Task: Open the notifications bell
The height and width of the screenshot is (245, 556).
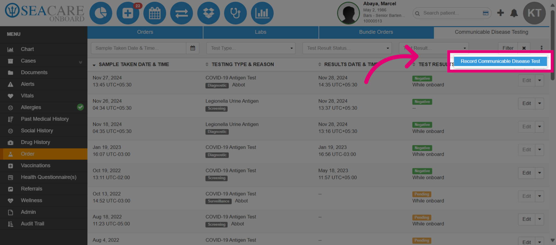Action: (514, 13)
